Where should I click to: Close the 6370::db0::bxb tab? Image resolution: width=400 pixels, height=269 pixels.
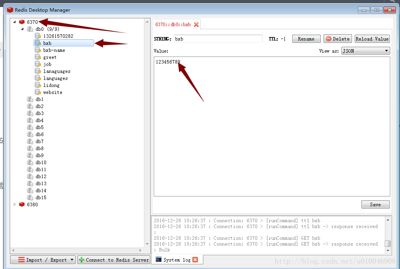tap(196, 25)
